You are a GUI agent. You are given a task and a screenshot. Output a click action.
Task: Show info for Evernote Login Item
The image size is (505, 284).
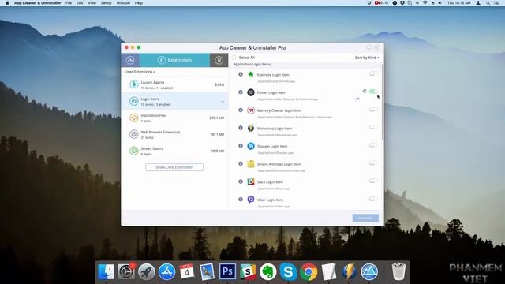(x=241, y=74)
